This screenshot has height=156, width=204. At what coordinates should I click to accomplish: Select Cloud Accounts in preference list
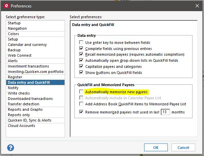tap(35, 126)
